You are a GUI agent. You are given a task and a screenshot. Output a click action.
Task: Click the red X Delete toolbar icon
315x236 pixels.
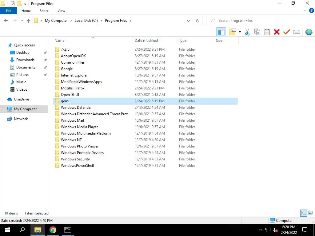point(277,32)
